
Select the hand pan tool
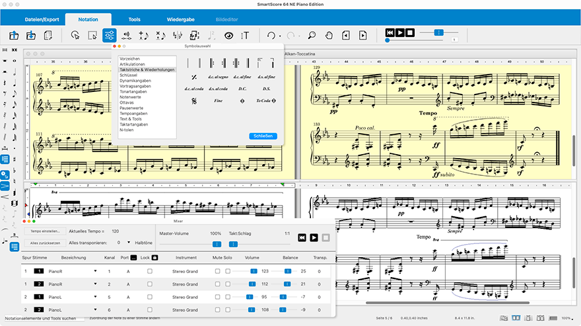(328, 36)
